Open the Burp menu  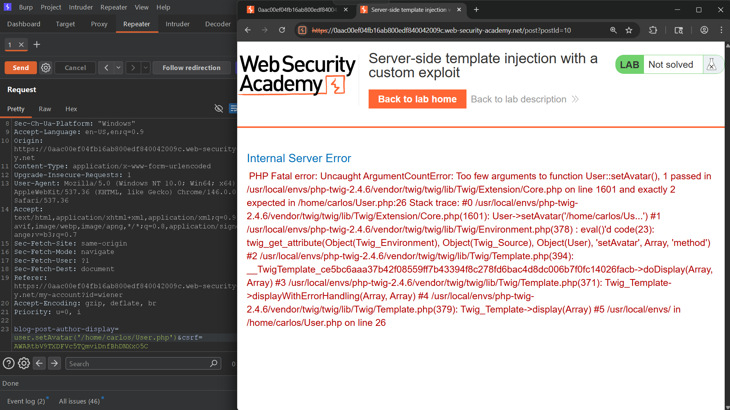26,7
